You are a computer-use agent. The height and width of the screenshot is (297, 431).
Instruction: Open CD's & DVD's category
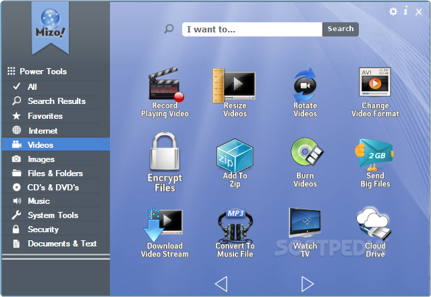[56, 188]
